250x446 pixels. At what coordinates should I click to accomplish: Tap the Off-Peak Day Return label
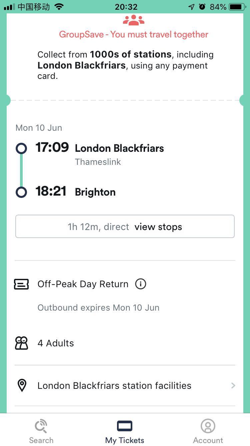[x=83, y=284]
